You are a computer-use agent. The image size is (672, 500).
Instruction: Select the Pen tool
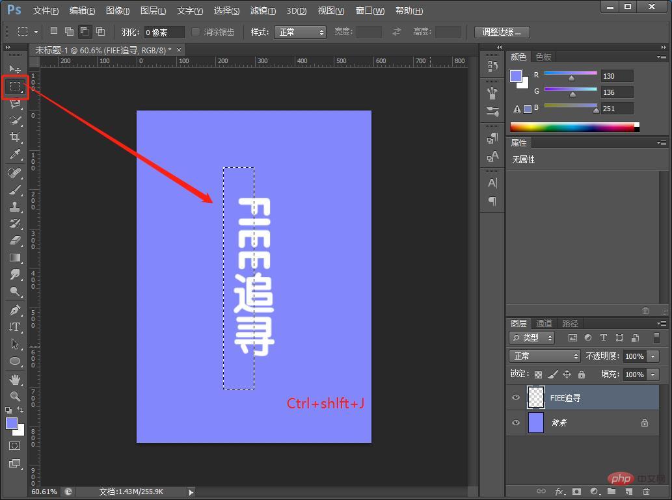15,309
